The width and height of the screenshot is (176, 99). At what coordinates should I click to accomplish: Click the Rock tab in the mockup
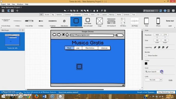pyautogui.click(x=69, y=48)
